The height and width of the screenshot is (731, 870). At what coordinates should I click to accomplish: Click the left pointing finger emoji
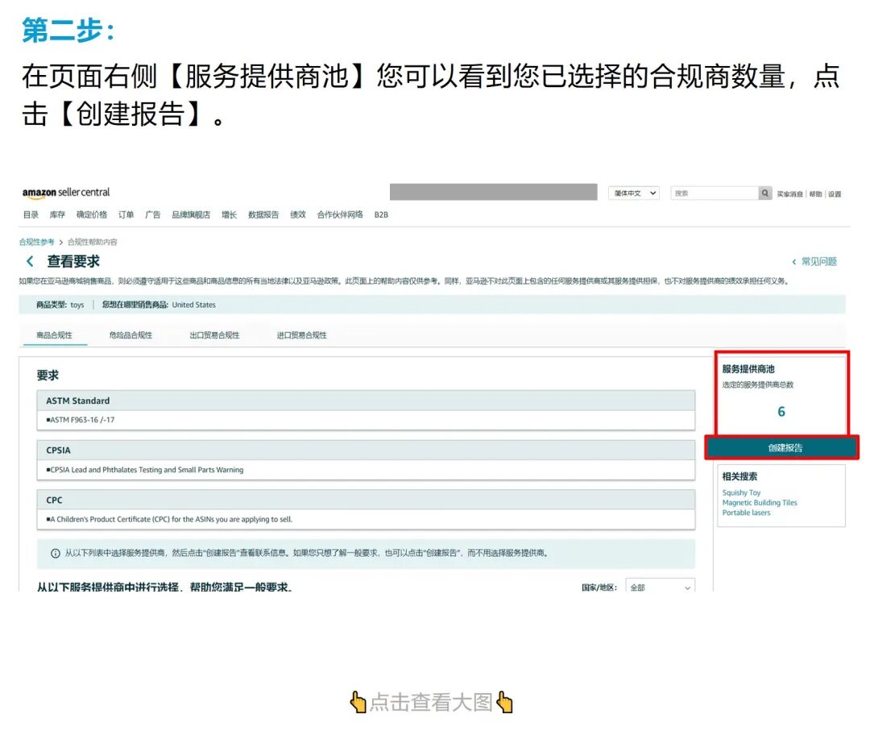[358, 702]
